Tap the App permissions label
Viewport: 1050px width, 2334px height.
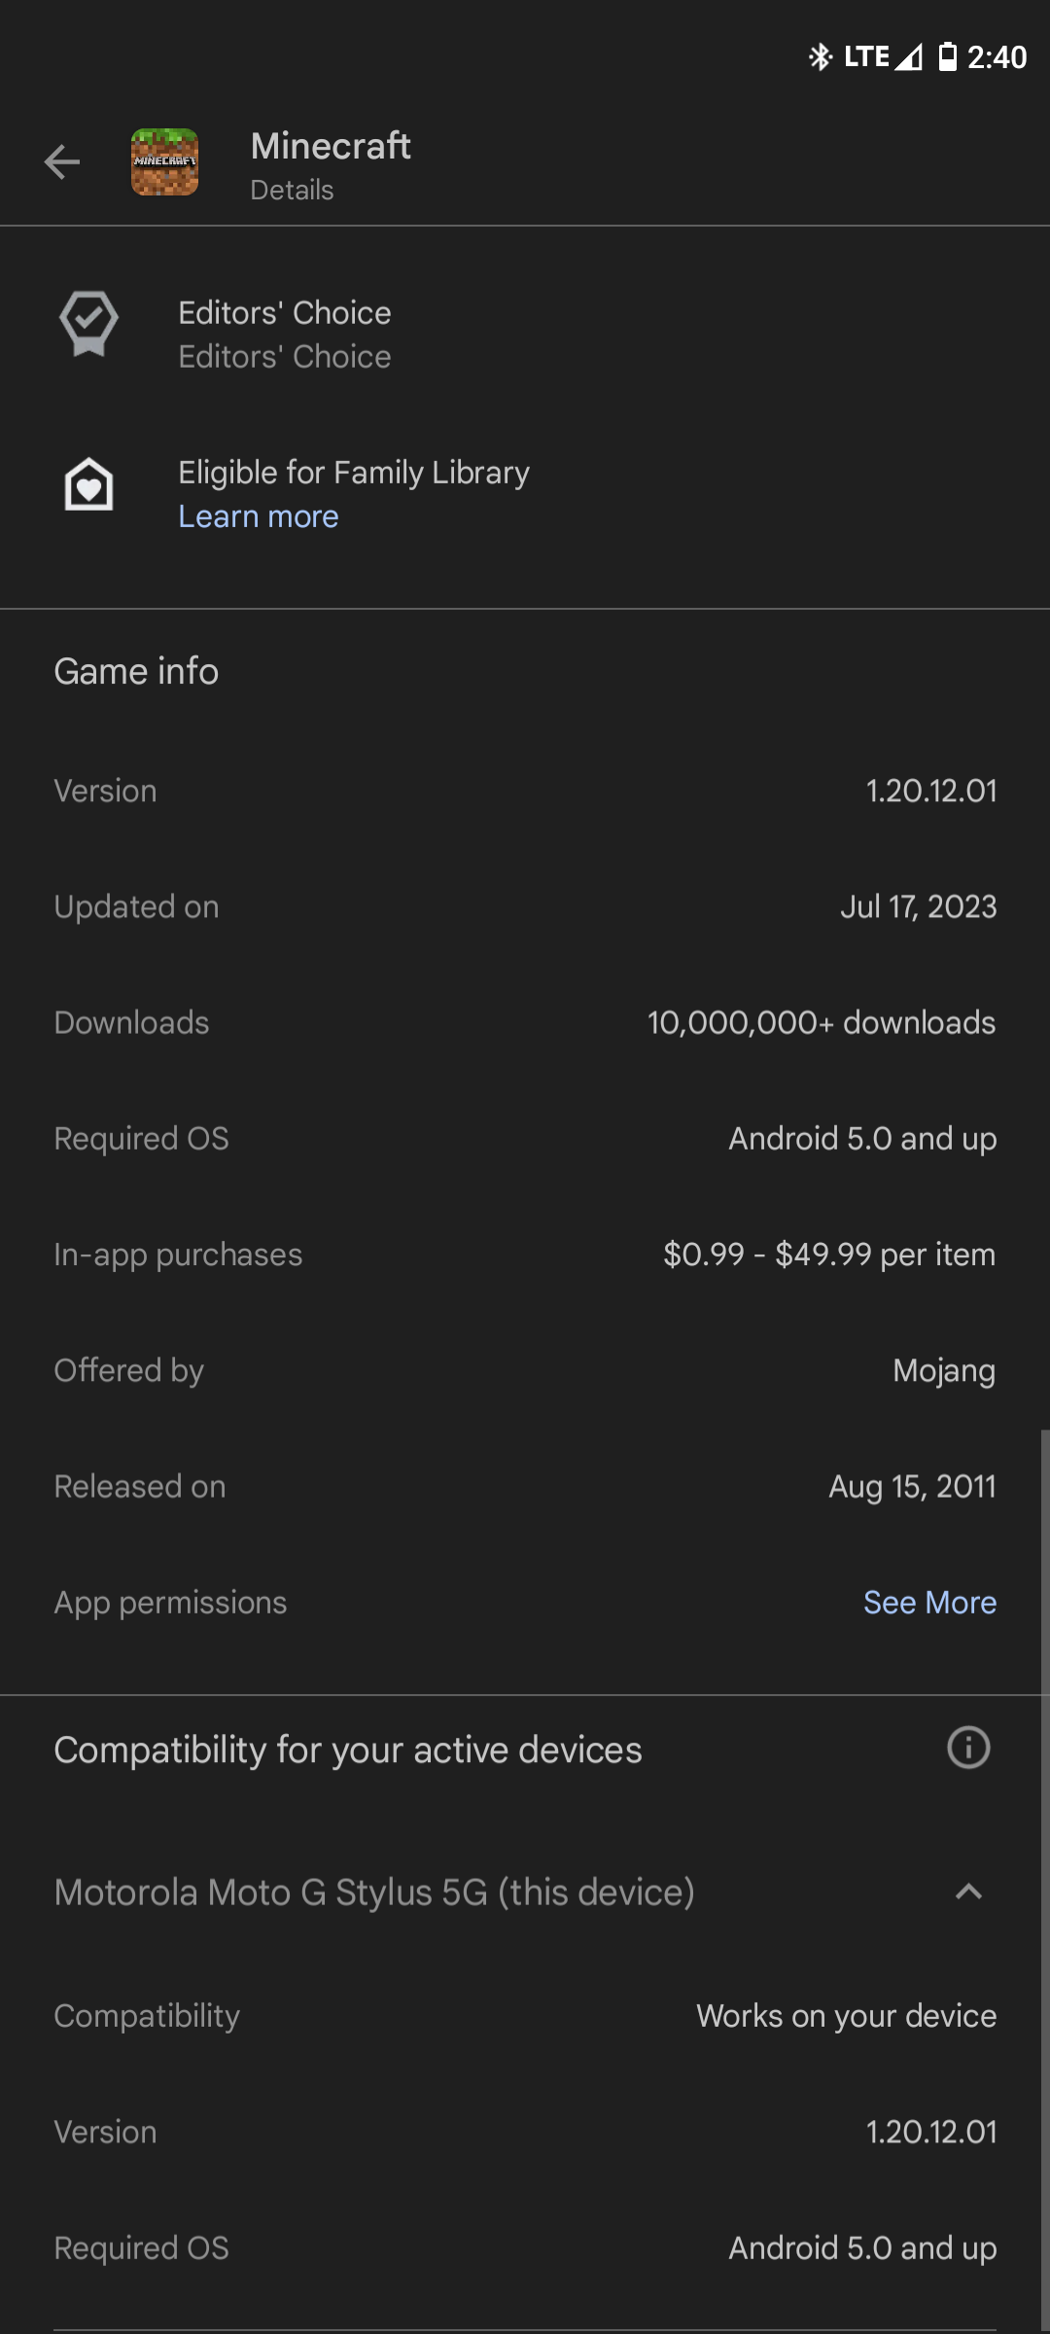[170, 1603]
